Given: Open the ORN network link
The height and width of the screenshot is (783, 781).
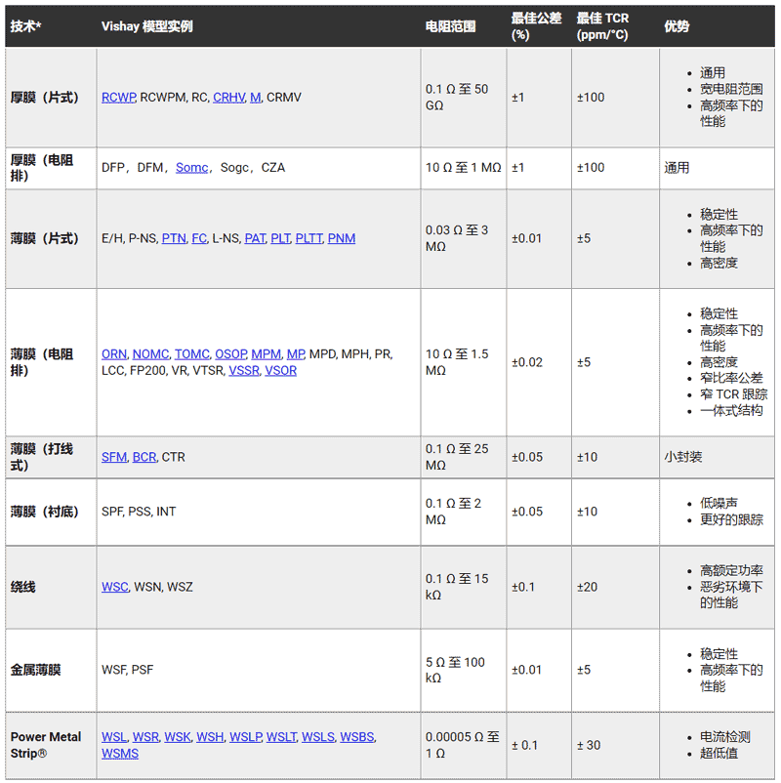Looking at the screenshot, I should coord(114,354).
